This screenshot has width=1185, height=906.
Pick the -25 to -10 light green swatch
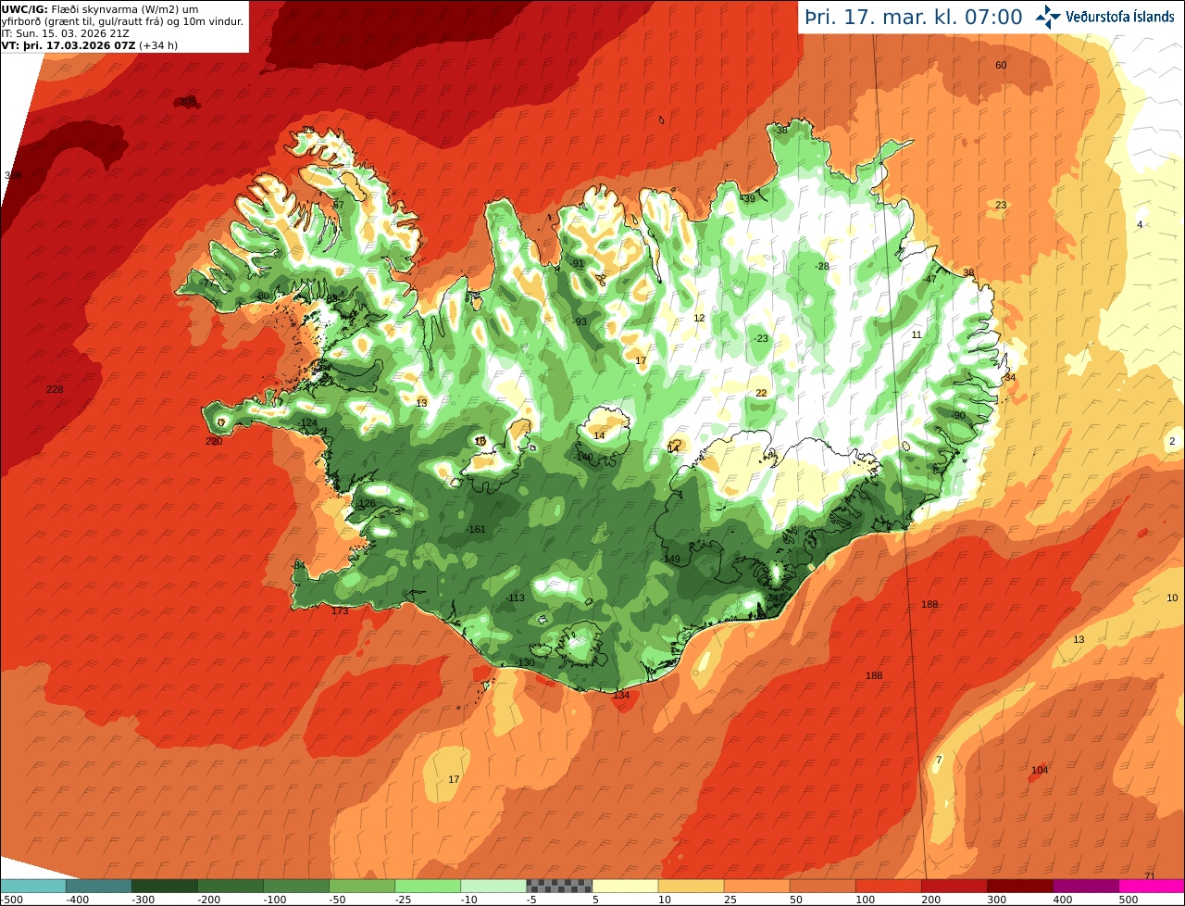428,886
